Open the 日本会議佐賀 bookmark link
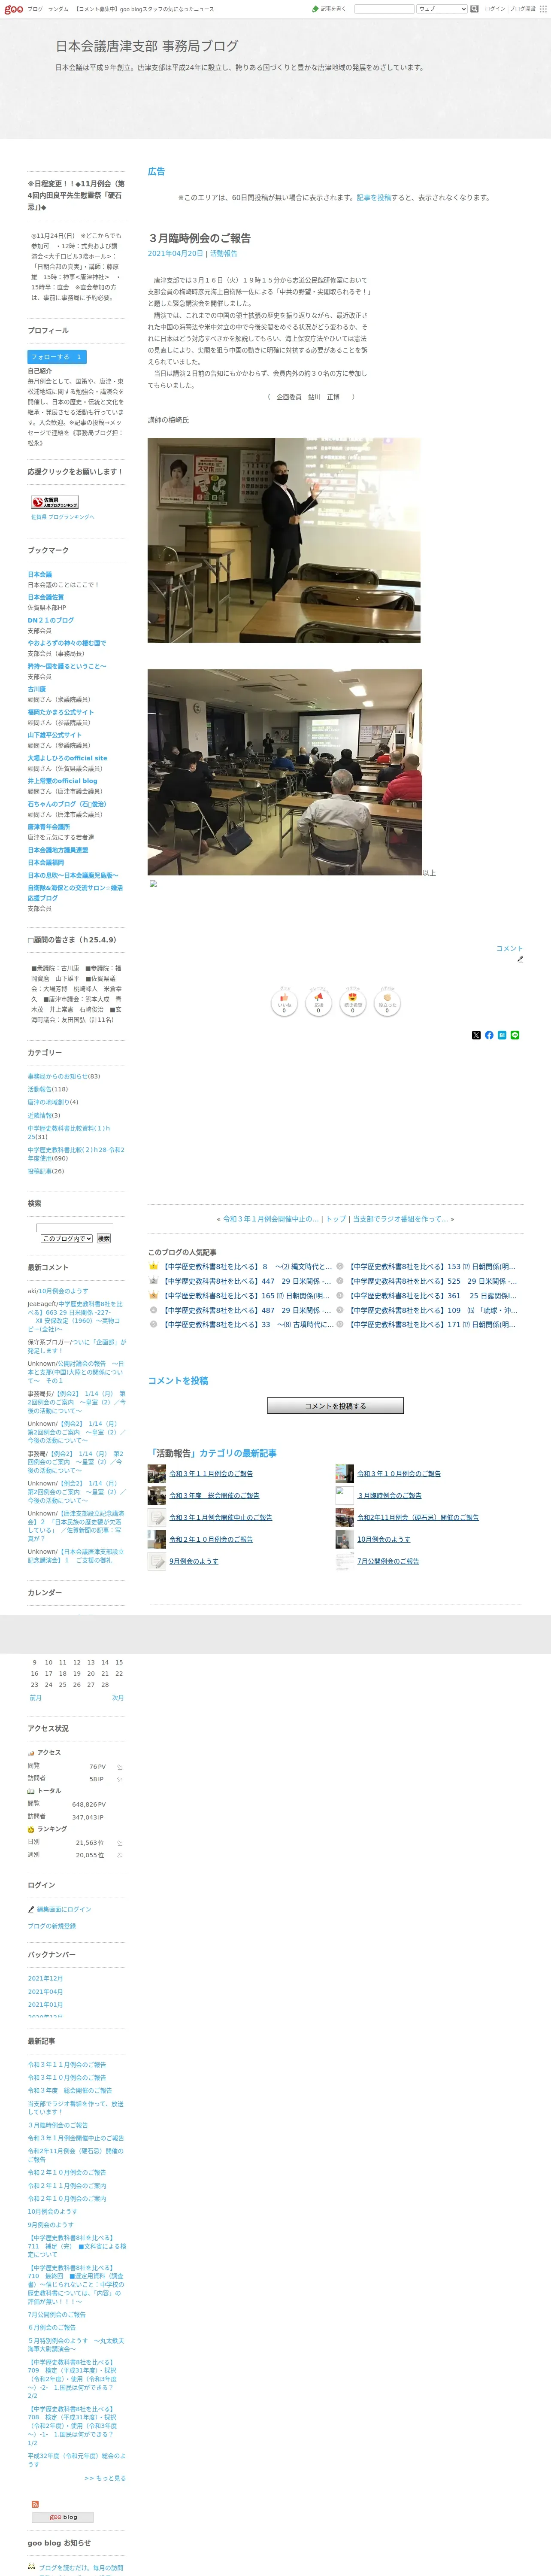The image size is (551, 2576). click(46, 597)
